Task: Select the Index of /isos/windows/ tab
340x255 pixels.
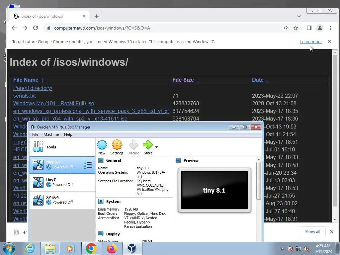Action: 49,16
